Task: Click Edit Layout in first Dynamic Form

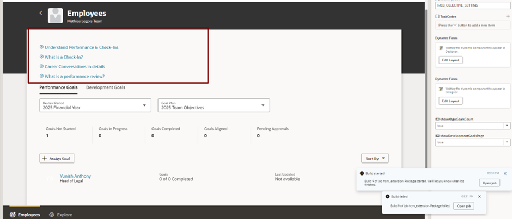Action: click(450, 60)
